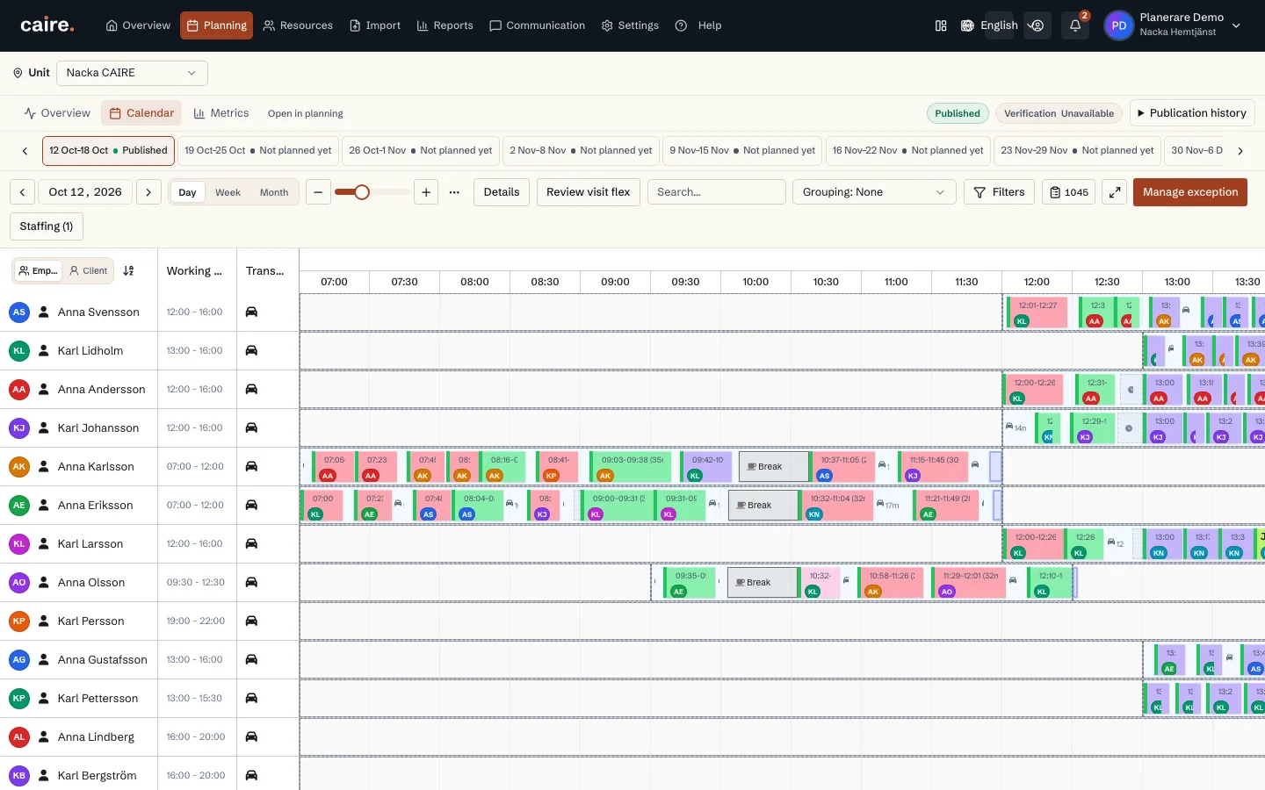This screenshot has width=1265, height=790.
Task: Open the Planning nav tab
Action: click(x=216, y=25)
